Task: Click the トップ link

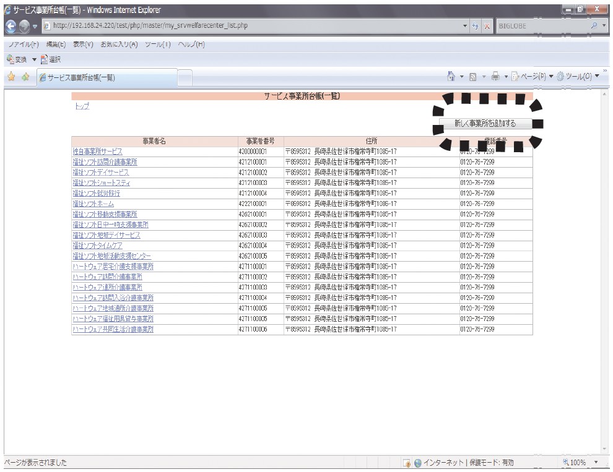Action: [x=82, y=106]
